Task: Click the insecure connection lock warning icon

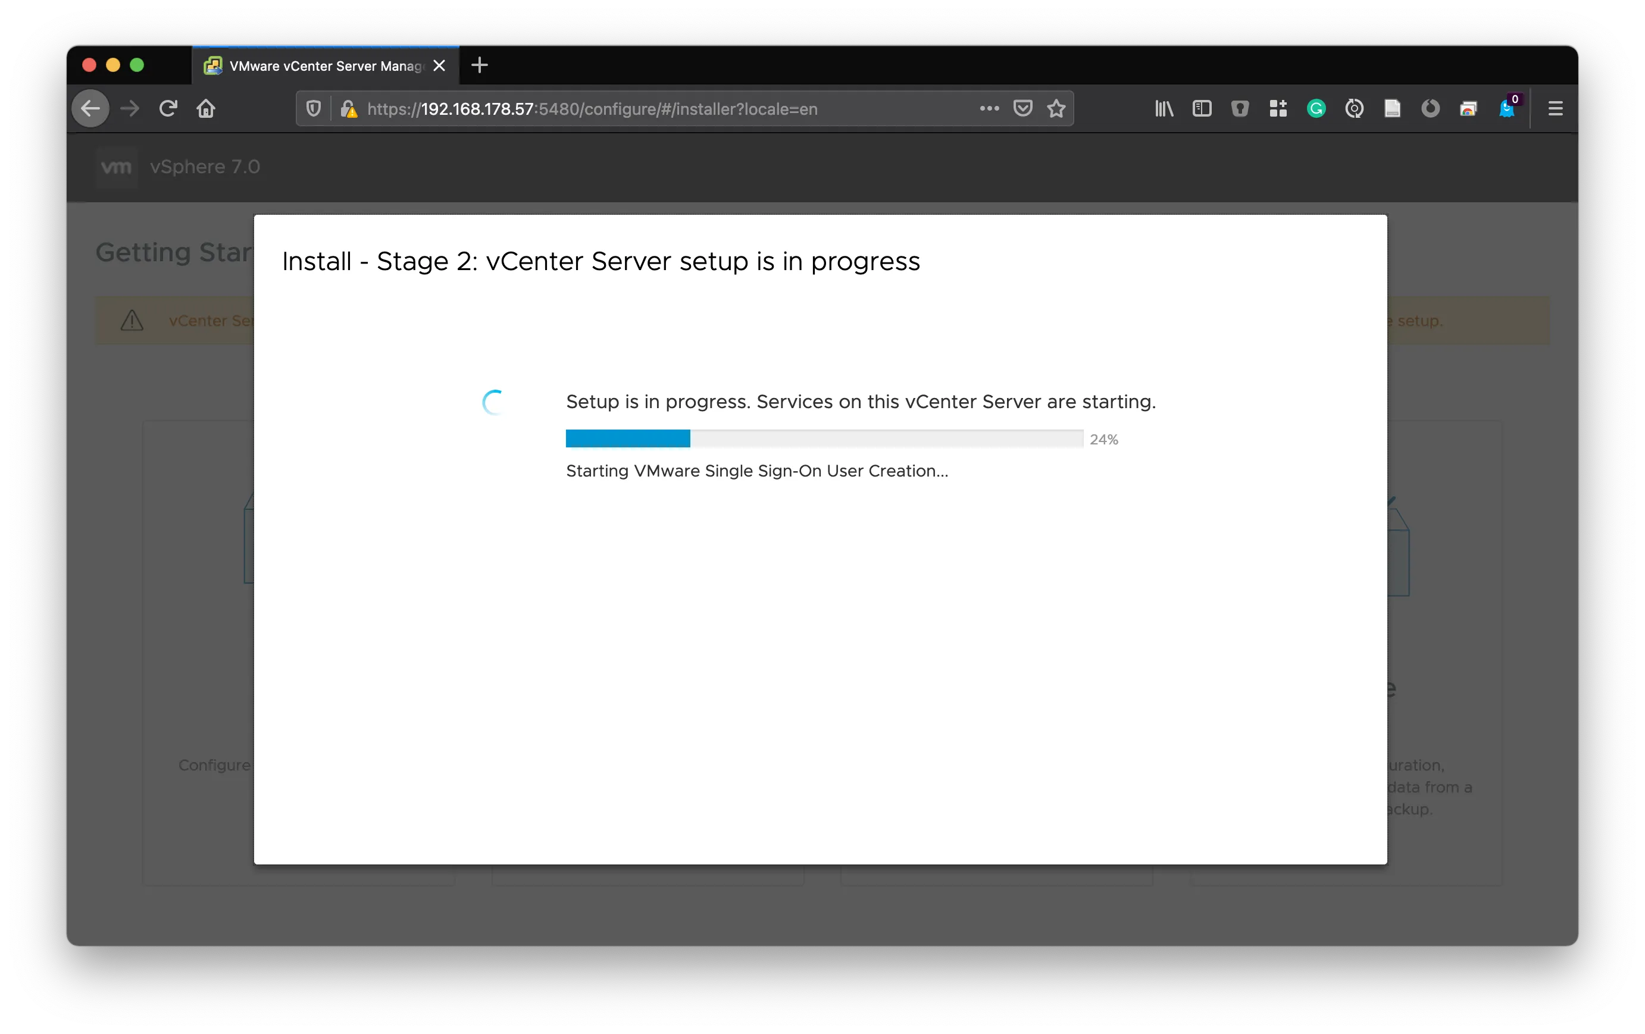Action: click(x=349, y=109)
